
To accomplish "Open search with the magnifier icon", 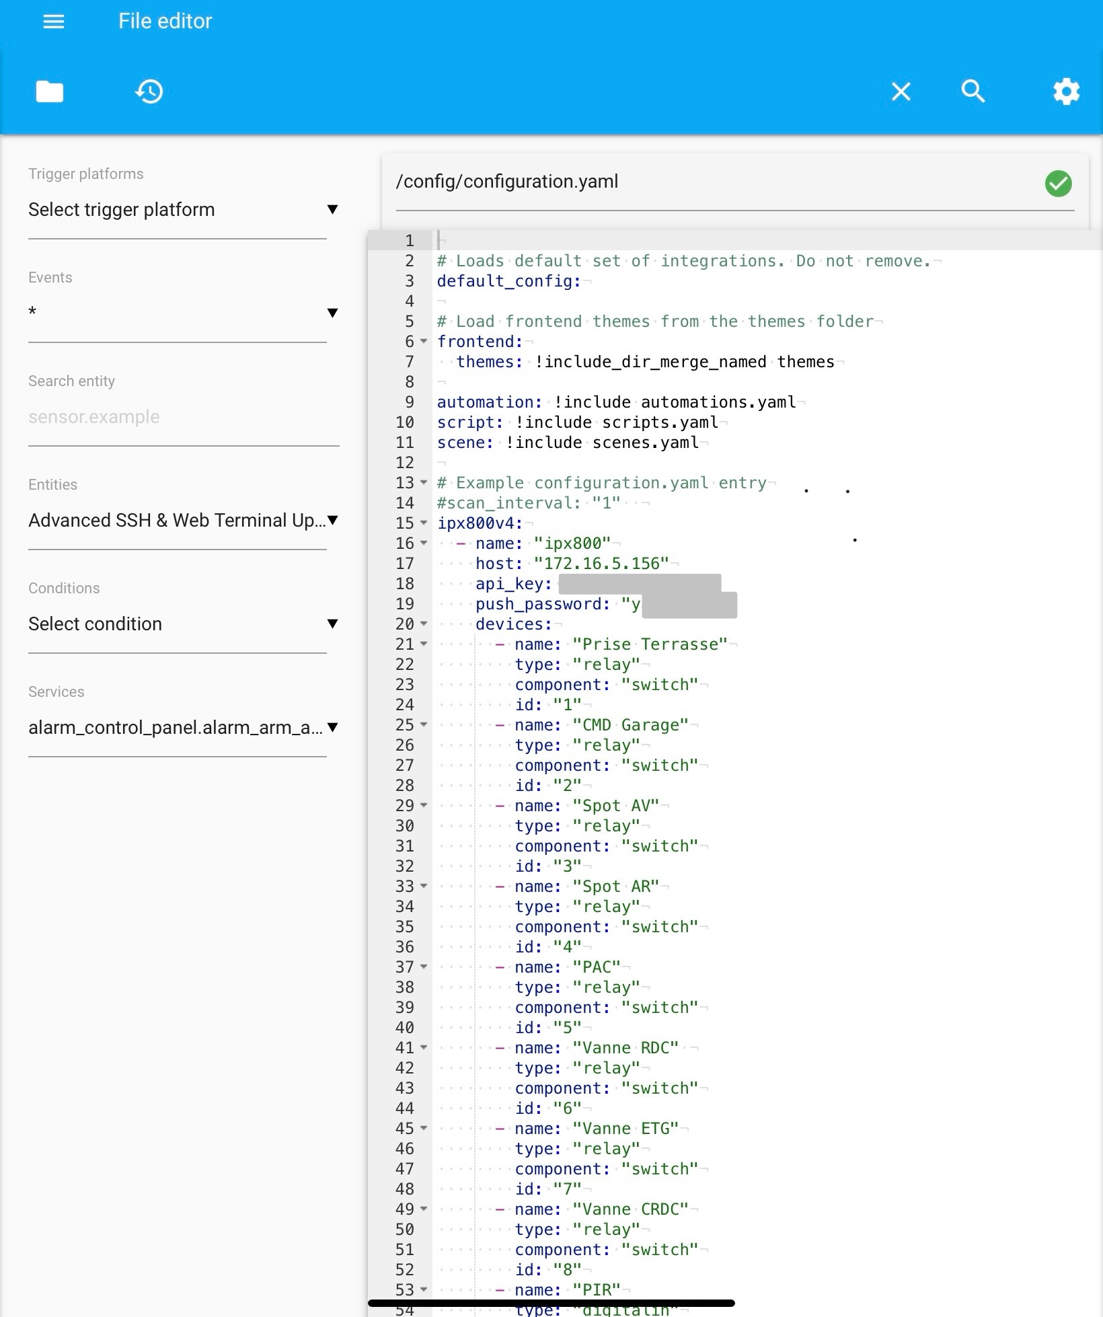I will (973, 91).
